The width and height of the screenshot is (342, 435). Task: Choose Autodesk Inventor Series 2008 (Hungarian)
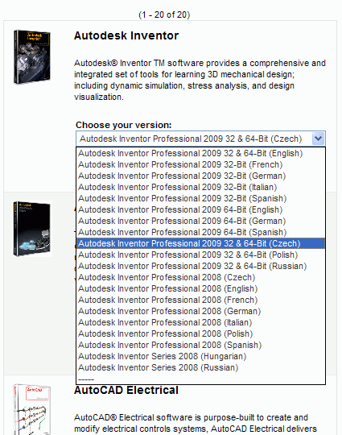pos(200,356)
